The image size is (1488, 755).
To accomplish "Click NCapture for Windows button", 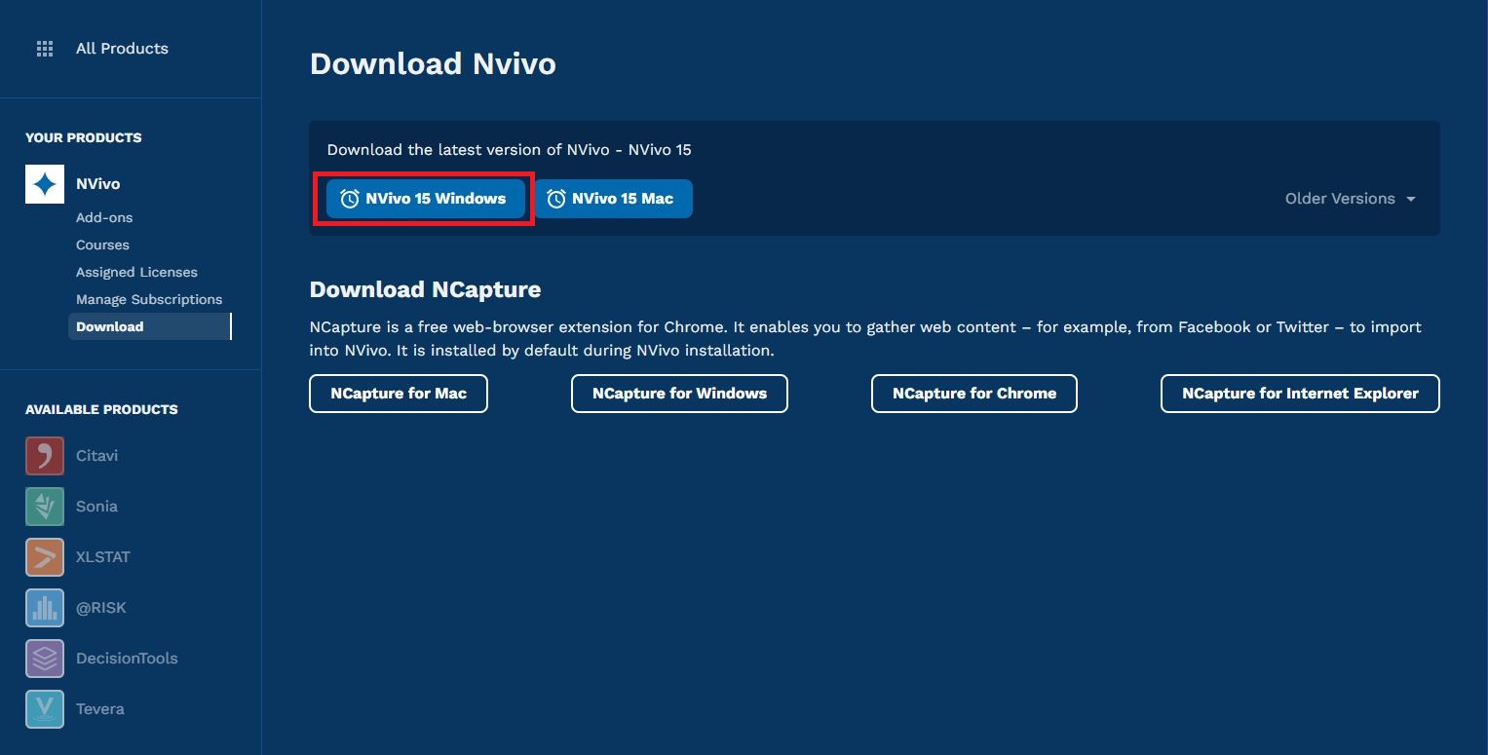I will (x=679, y=394).
